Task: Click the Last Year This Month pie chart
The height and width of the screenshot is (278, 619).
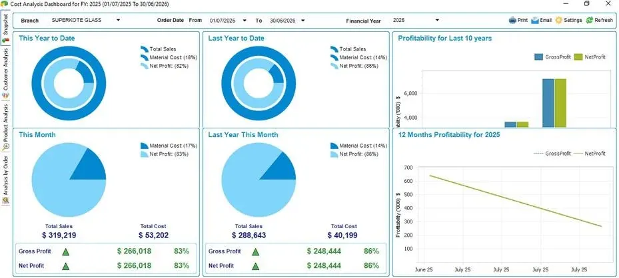Action: tap(259, 180)
